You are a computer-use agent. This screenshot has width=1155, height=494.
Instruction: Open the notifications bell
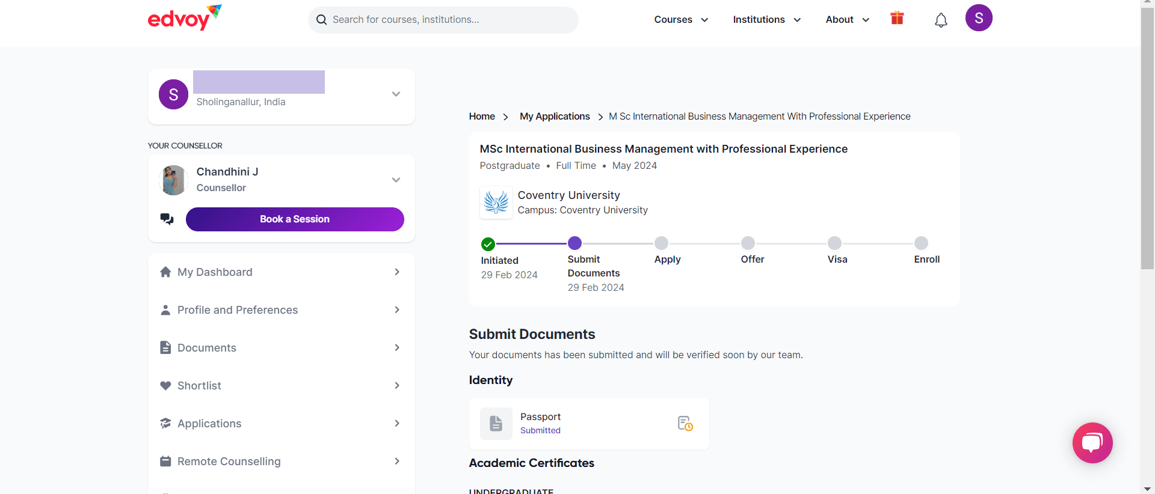pos(941,20)
